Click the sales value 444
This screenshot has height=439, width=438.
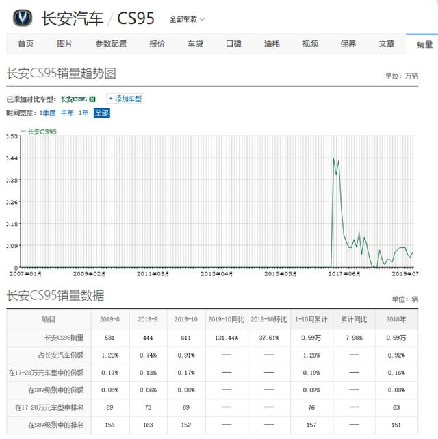148,338
